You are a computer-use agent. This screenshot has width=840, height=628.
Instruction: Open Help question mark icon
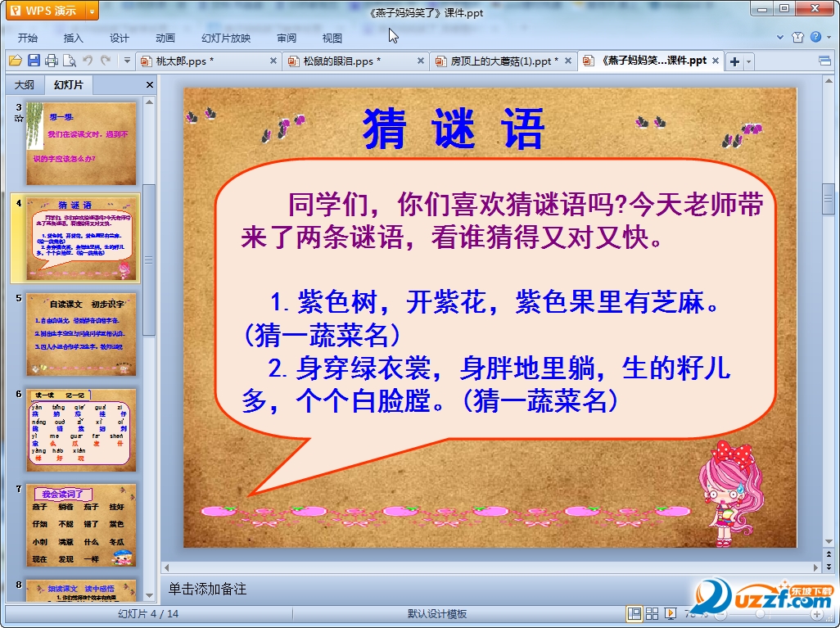coord(815,37)
